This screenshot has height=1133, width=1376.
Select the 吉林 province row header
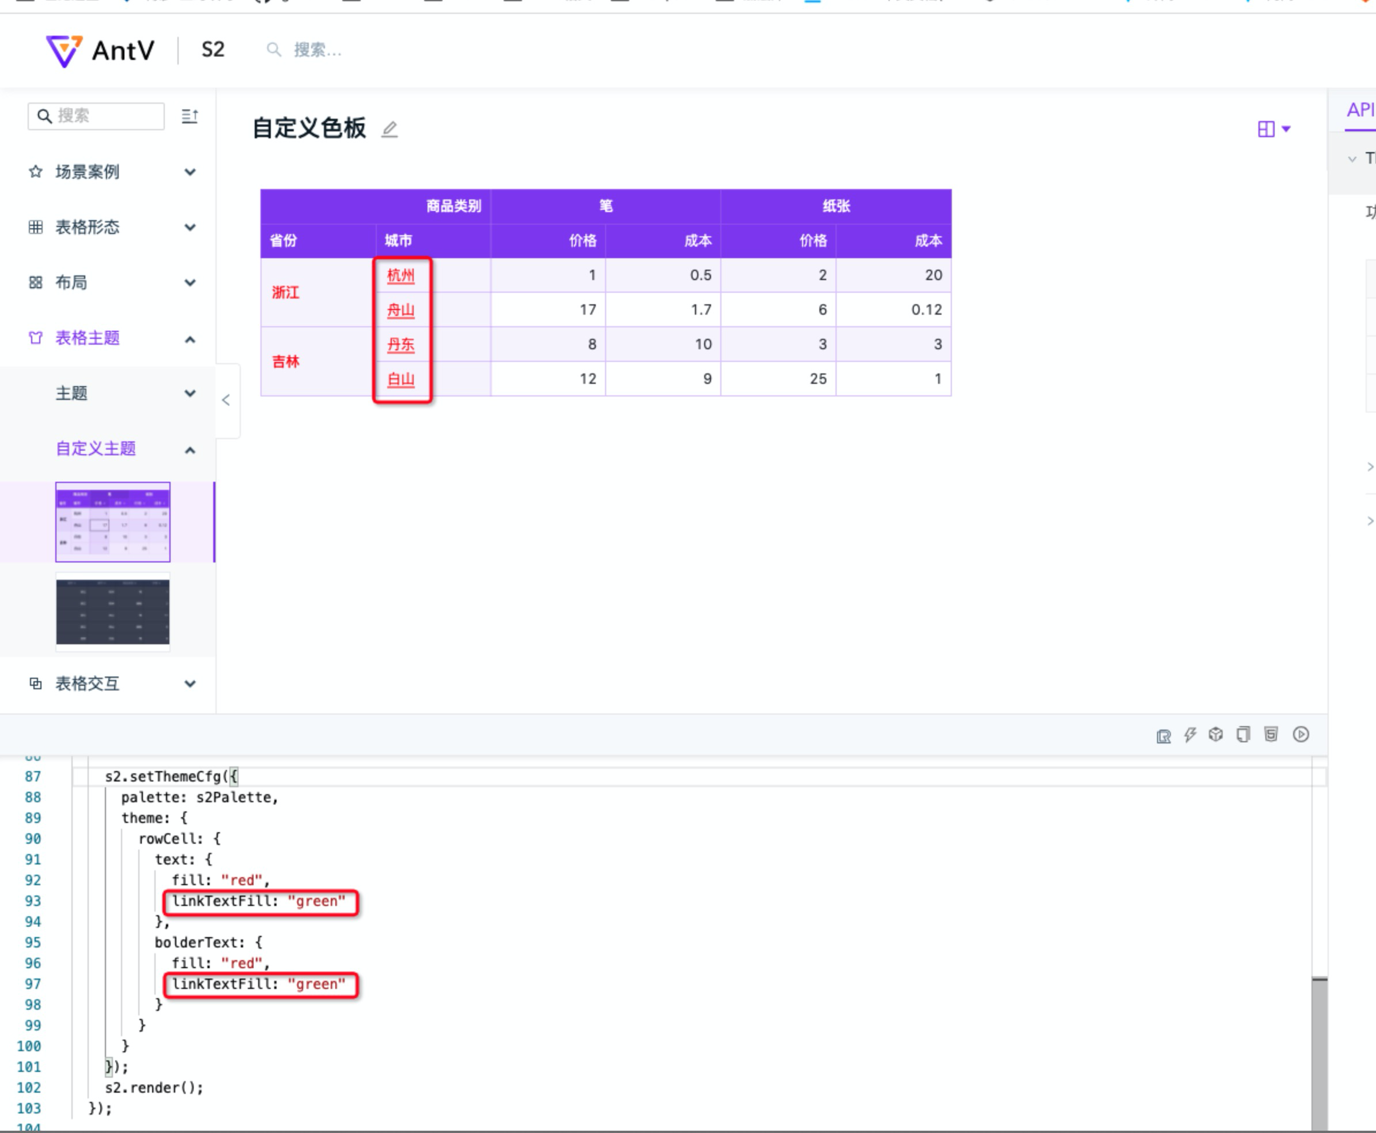click(x=319, y=361)
